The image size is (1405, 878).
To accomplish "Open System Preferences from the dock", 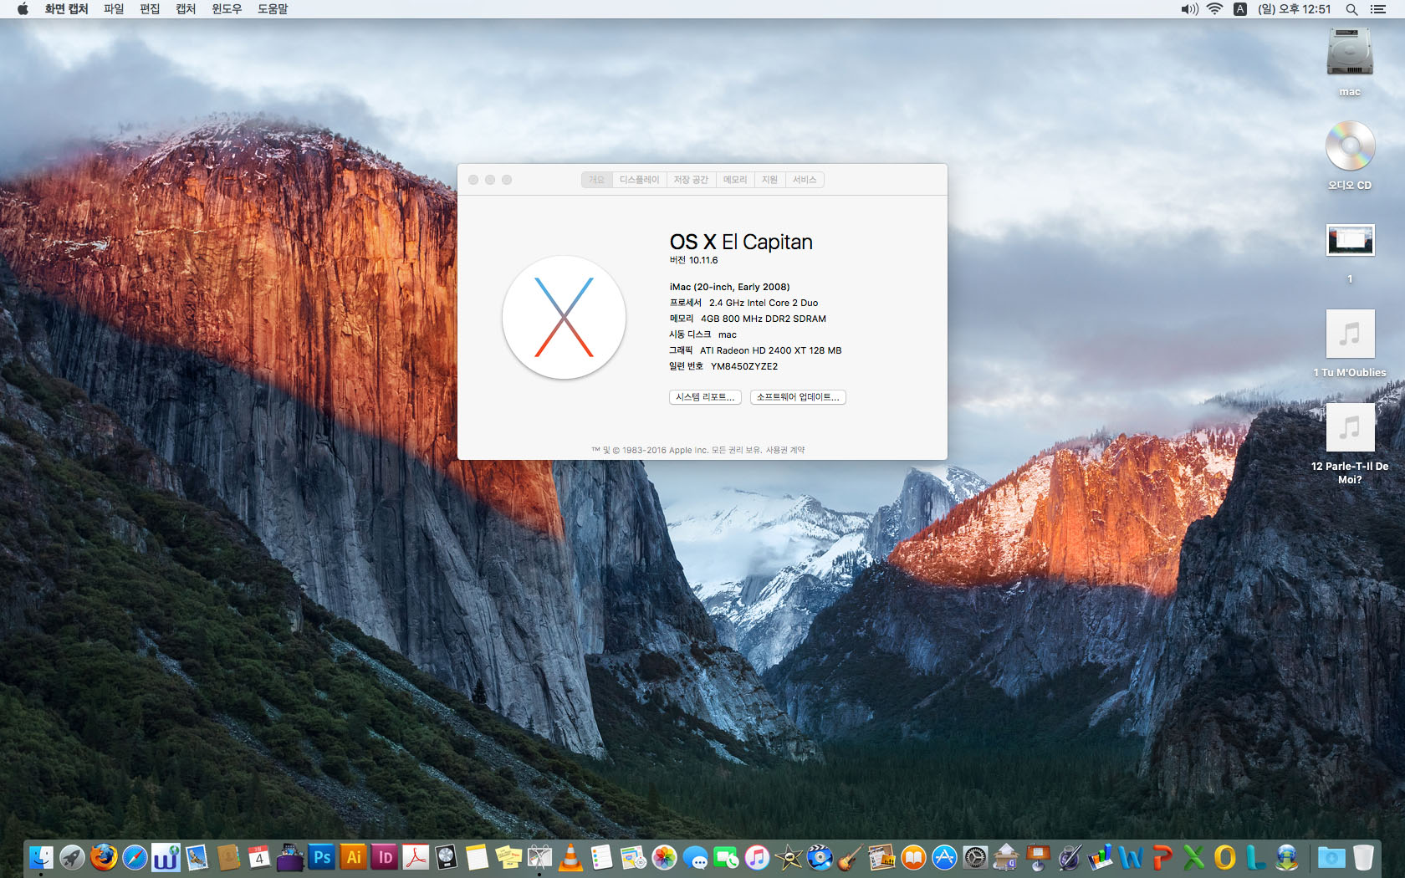I will pyautogui.click(x=975, y=857).
